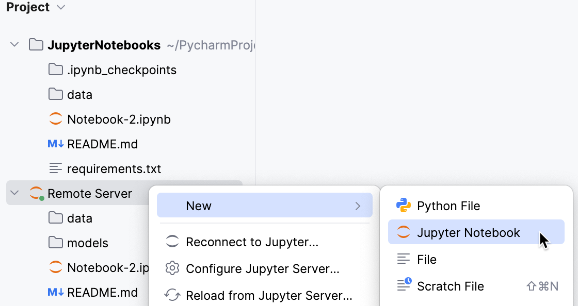Viewport: 578px width, 306px height.
Task: Click the folder icon beside .ipynb_checkpoints
Action: click(x=55, y=70)
